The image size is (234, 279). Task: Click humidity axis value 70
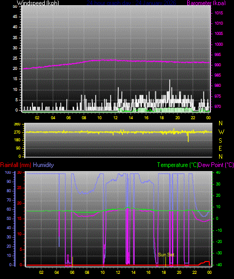pyautogui.click(x=9, y=200)
